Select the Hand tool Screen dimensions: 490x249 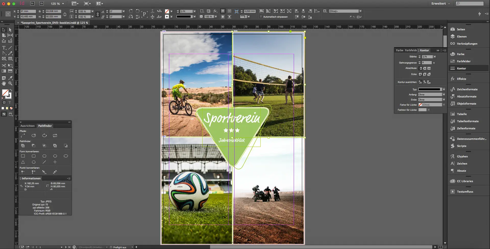(x=4, y=83)
